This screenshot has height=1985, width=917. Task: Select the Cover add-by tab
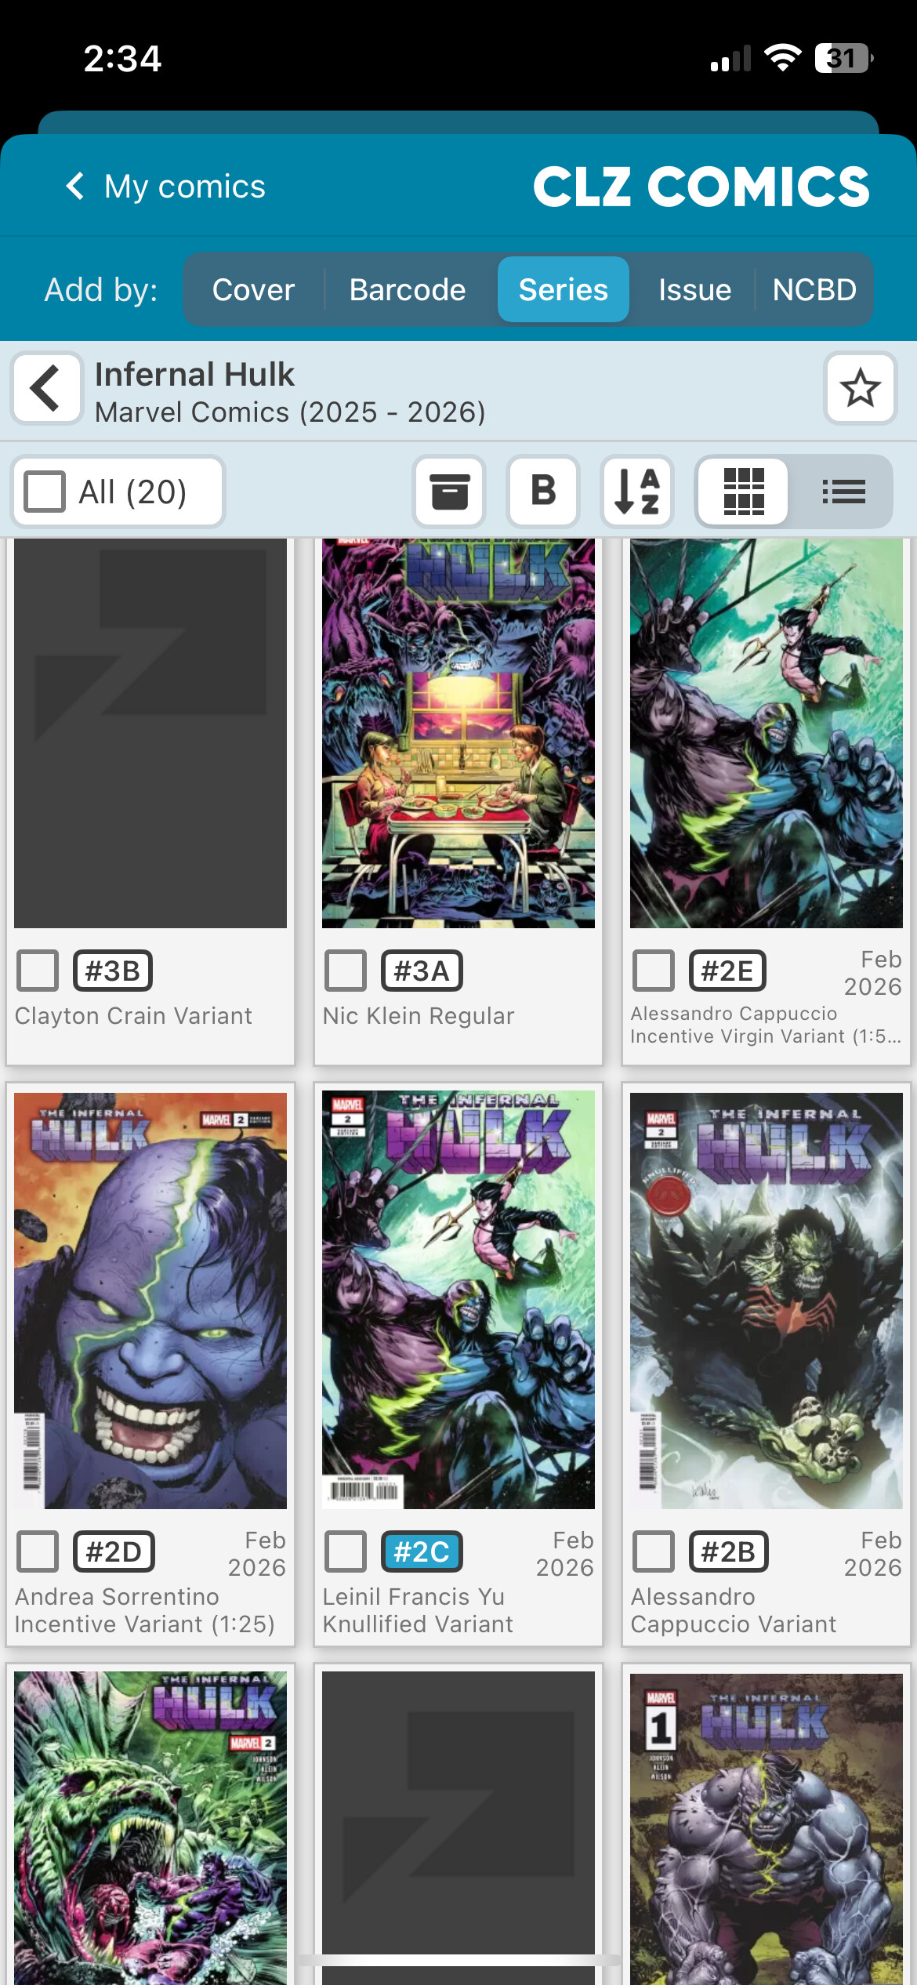tap(253, 289)
